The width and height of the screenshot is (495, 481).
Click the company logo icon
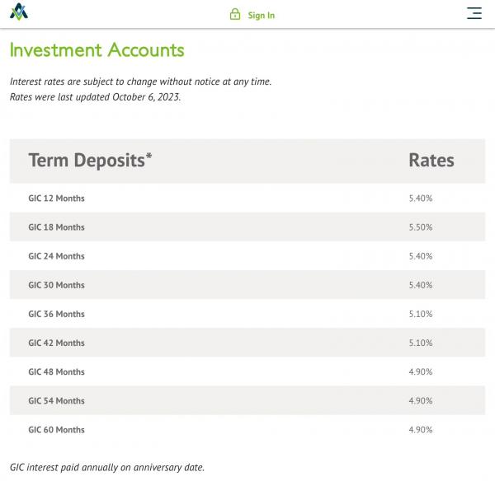click(18, 13)
